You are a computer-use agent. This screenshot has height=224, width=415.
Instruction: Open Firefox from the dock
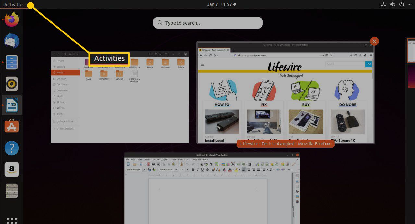tap(12, 19)
